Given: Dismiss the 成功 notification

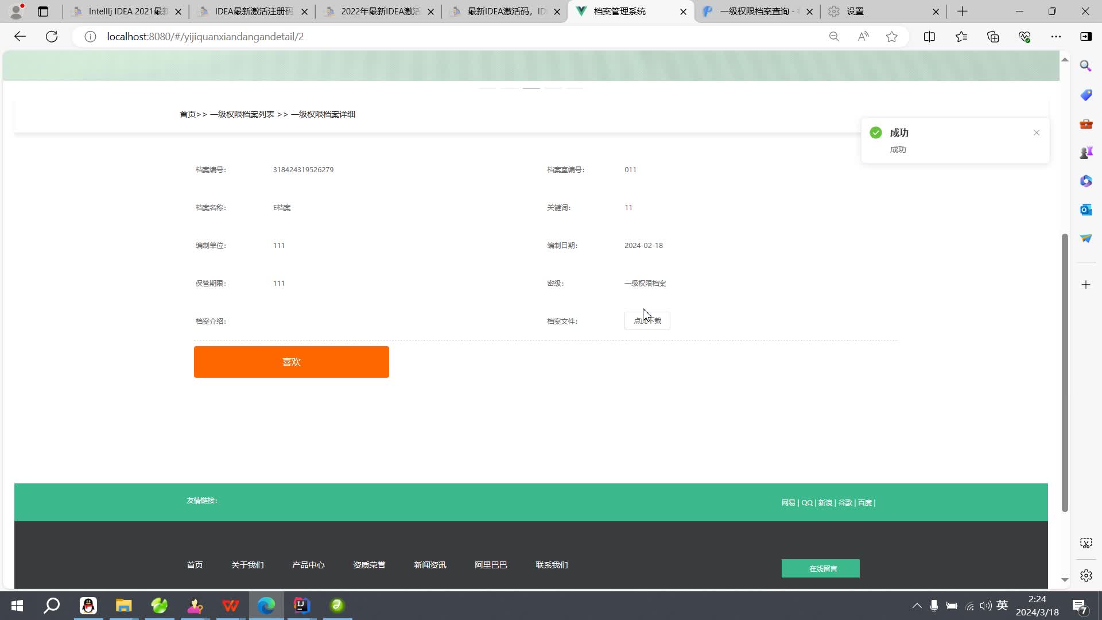Looking at the screenshot, I should coord(1036,133).
